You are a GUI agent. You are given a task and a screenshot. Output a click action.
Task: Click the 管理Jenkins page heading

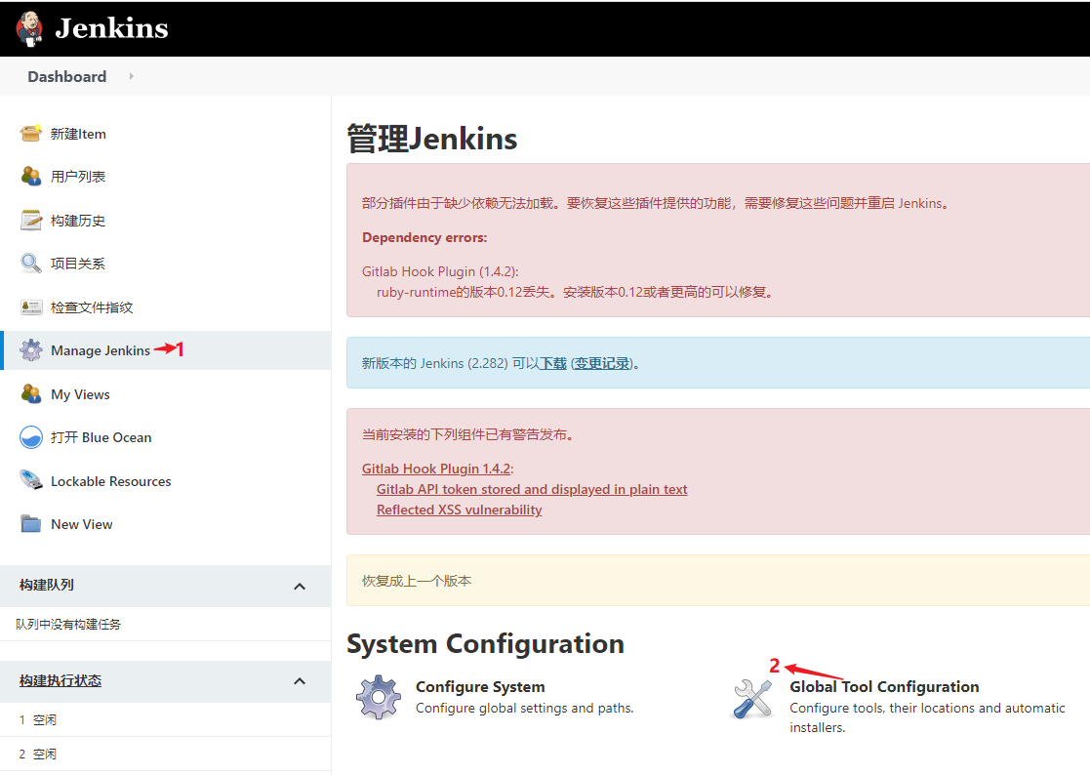431,139
